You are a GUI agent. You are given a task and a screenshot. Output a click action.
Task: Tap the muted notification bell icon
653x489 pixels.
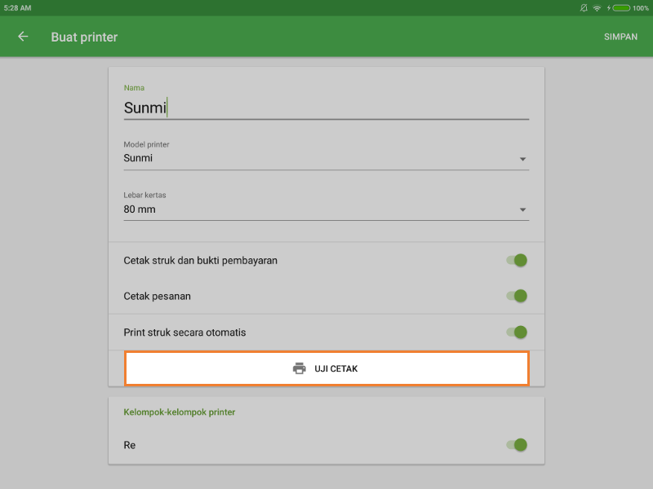point(584,7)
